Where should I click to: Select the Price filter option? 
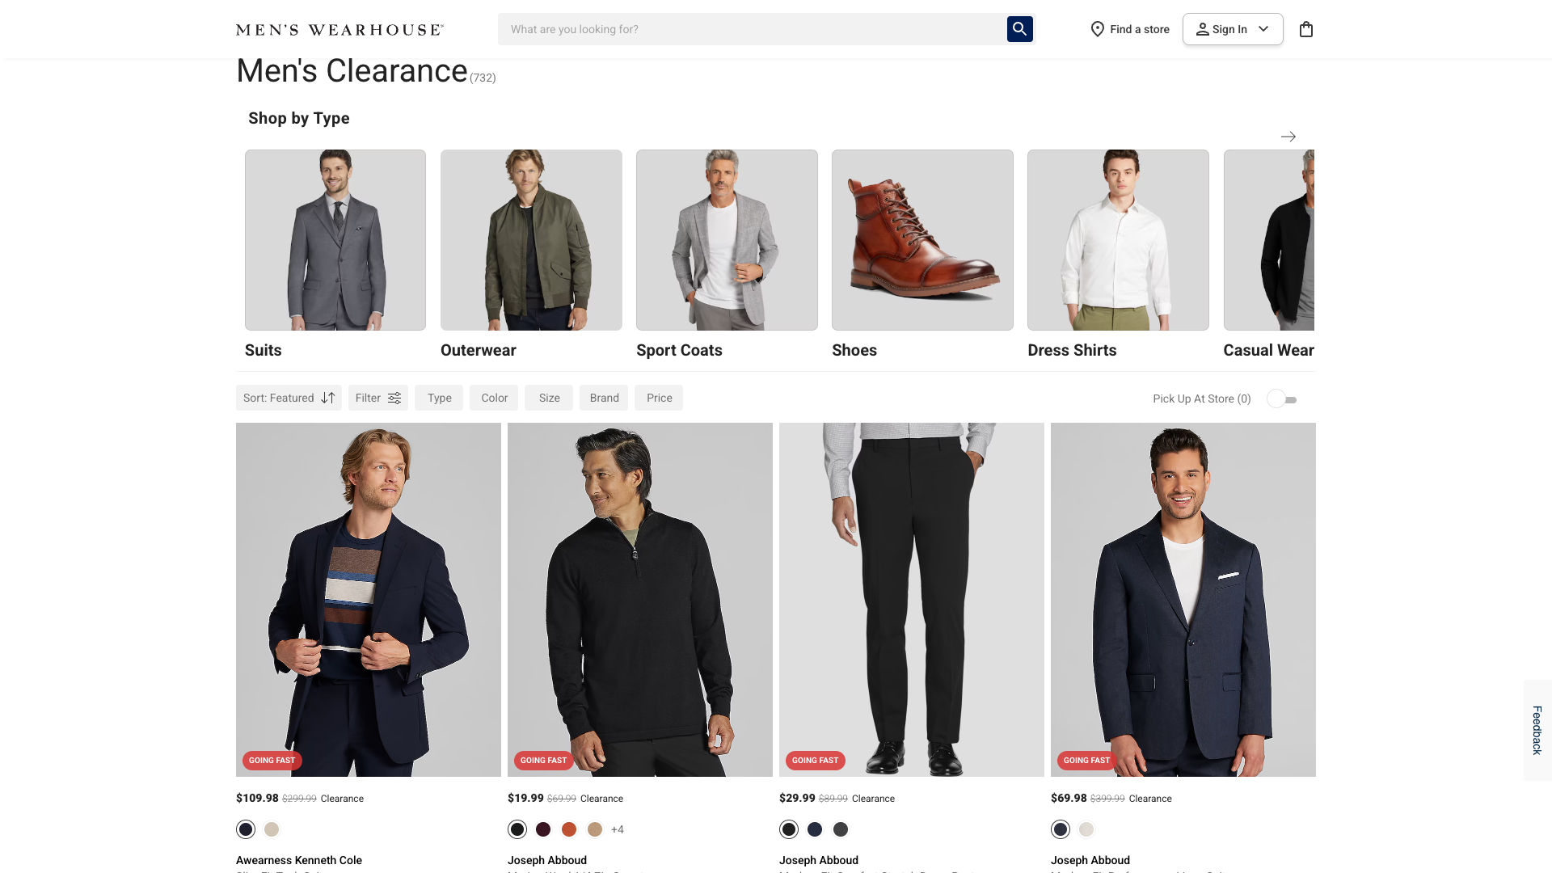tap(659, 398)
